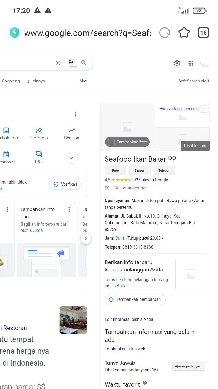This screenshot has height=389, width=218.
Task: Open the T & J chat icon
Action: tap(39, 154)
